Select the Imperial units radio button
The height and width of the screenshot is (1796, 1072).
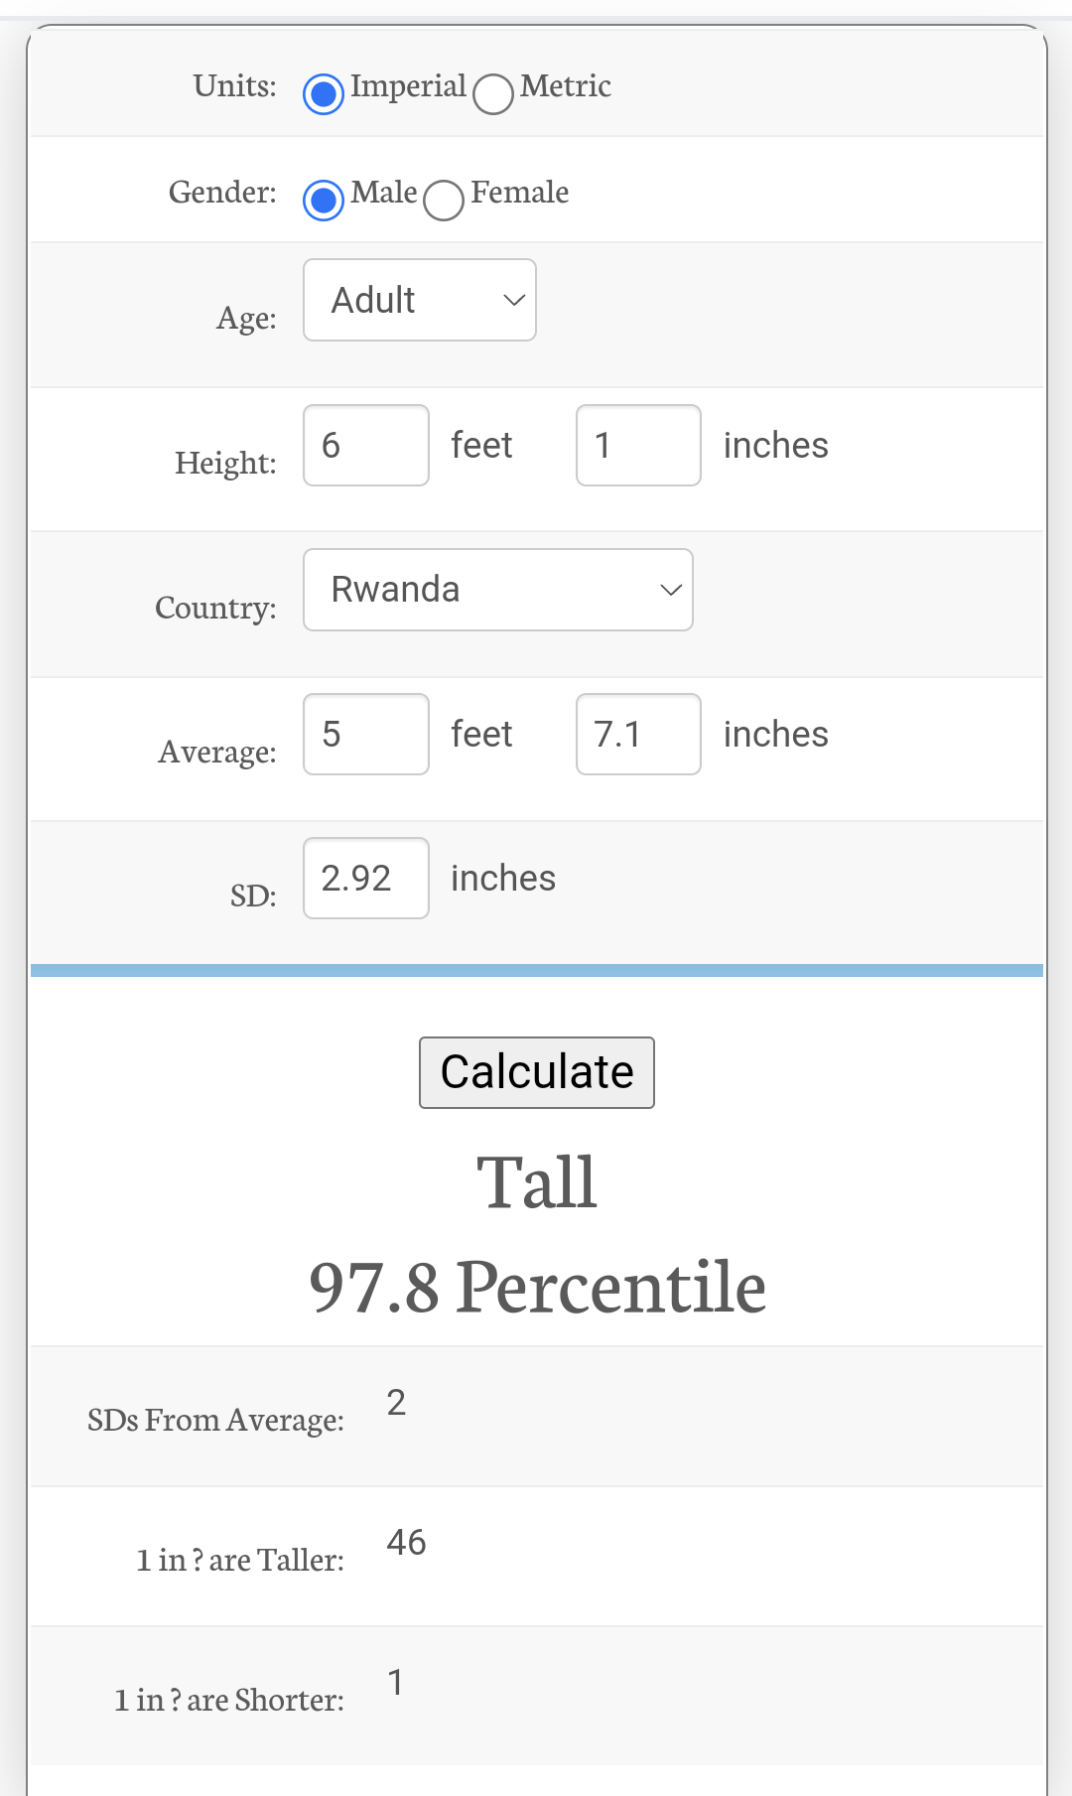coord(324,94)
